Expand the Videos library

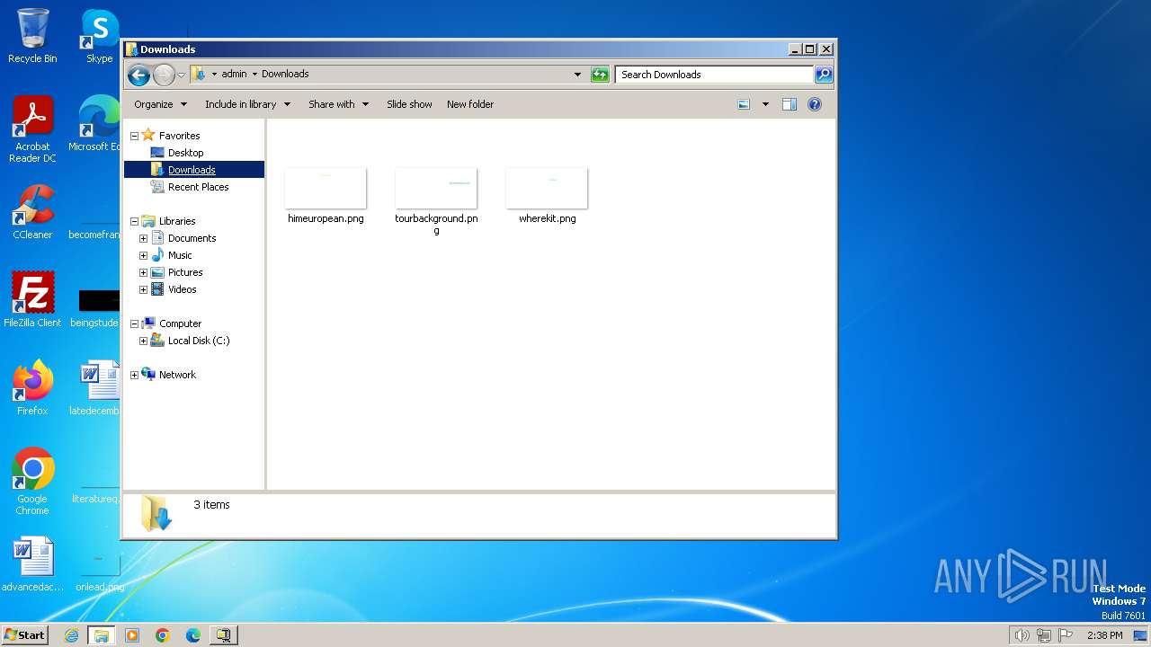pos(143,289)
